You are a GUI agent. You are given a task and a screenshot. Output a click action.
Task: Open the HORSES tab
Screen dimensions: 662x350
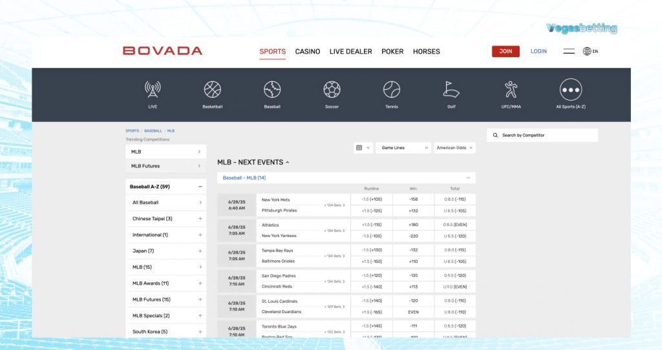[x=427, y=52]
